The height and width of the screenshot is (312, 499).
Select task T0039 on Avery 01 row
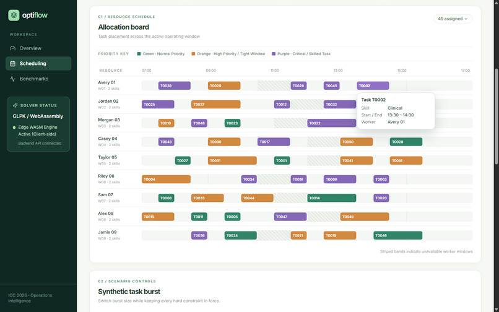(175, 85)
